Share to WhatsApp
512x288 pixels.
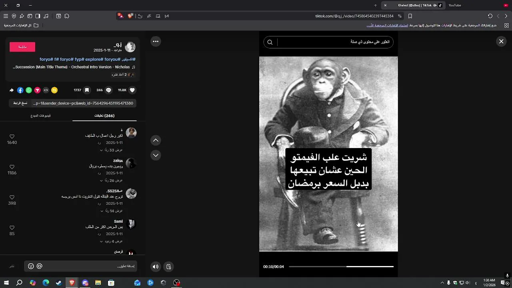tap(29, 90)
